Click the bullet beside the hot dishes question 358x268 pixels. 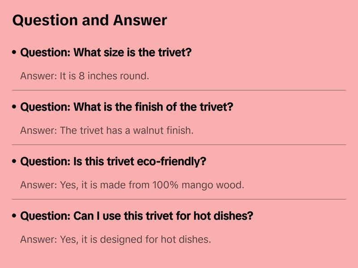pos(15,216)
